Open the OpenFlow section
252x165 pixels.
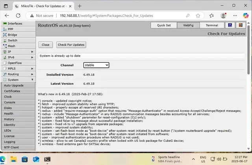coord(18,63)
